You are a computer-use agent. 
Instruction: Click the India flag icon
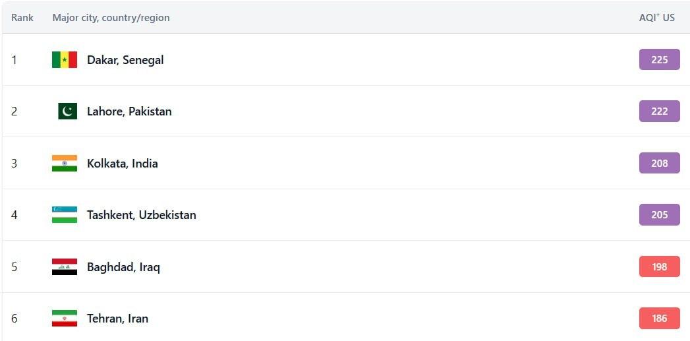click(64, 163)
